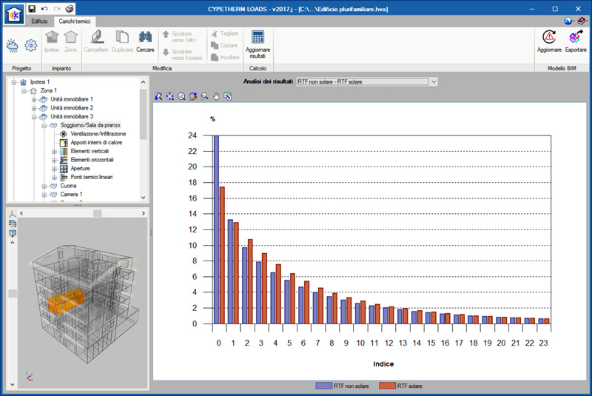Select Soggiorno/Sala da pranzo tree item
Image resolution: width=592 pixels, height=396 pixels.
(90, 125)
